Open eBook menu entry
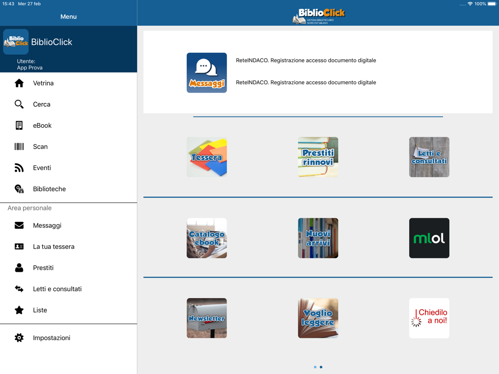Image resolution: width=499 pixels, height=374 pixels. 68,125
